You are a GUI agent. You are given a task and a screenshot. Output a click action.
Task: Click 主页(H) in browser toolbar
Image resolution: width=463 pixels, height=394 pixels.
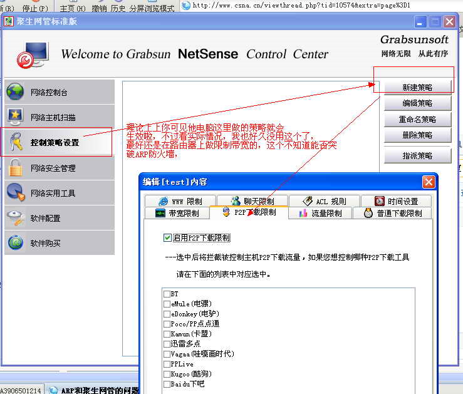72,8
